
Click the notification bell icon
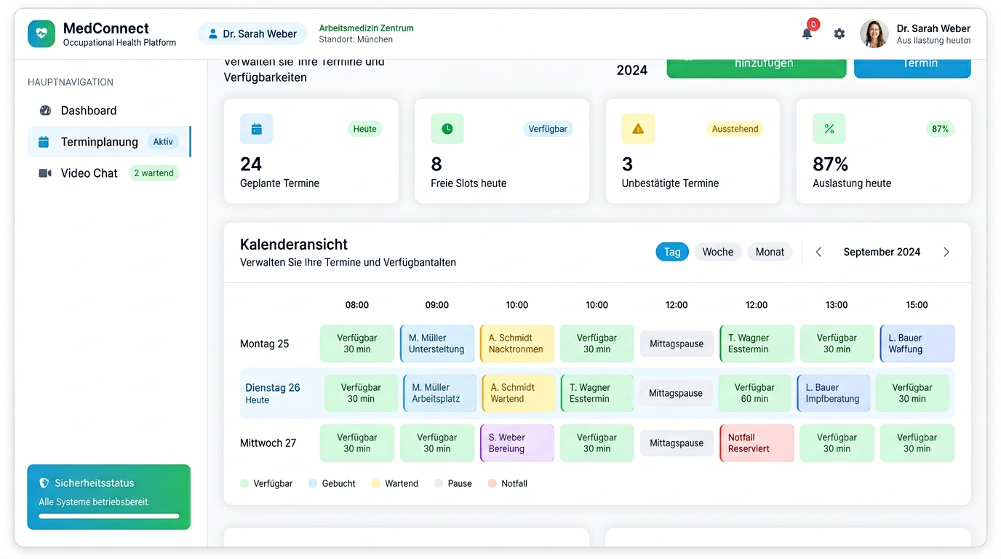[x=807, y=33]
